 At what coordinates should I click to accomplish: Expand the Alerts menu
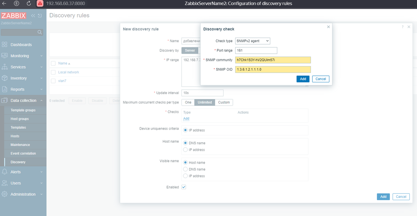(23, 172)
